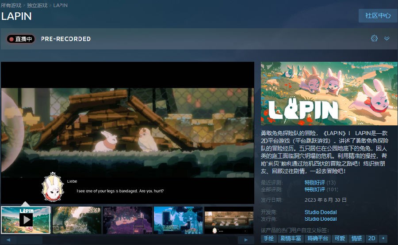Open the broadcast settings gear icon
The image size is (398, 245).
pos(374,38)
